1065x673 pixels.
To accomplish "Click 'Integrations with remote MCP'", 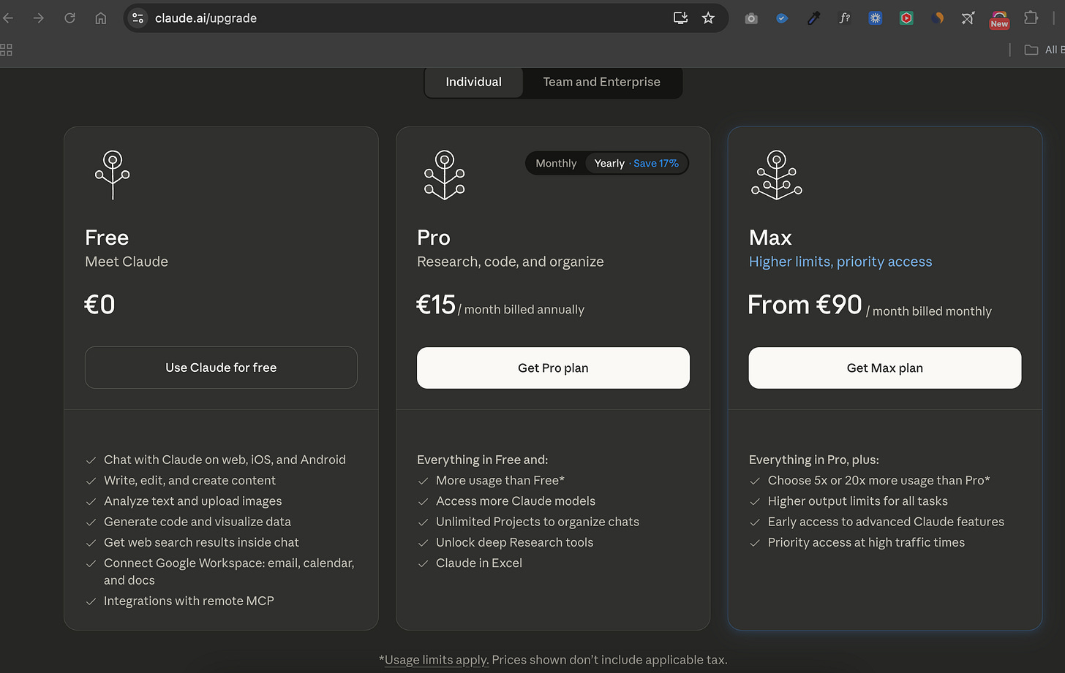I will tap(189, 601).
